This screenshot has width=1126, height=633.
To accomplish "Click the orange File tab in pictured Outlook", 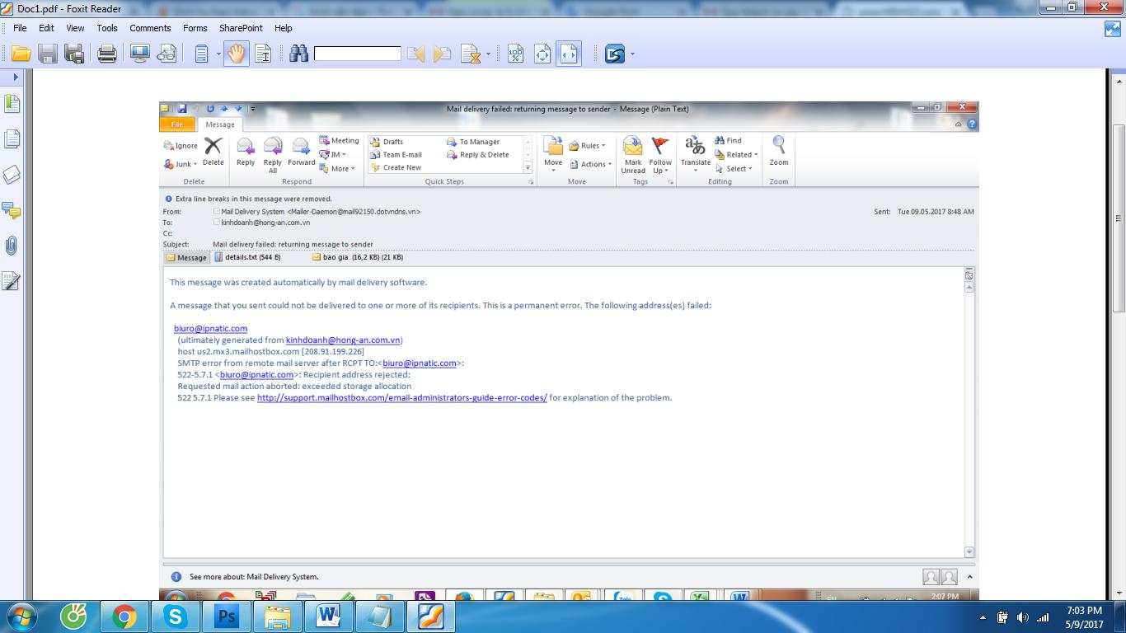I will click(177, 124).
